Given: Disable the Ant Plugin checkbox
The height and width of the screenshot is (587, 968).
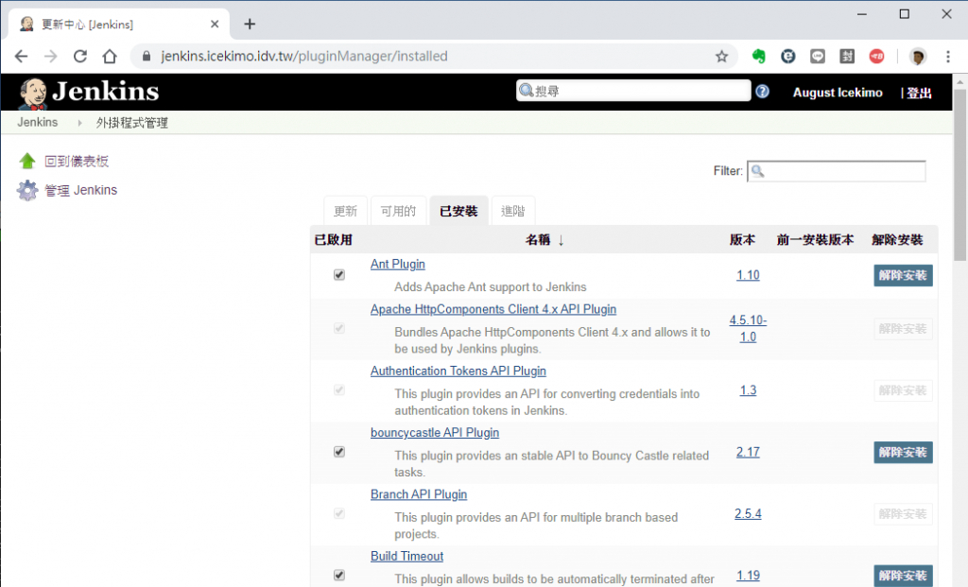Looking at the screenshot, I should point(339,275).
